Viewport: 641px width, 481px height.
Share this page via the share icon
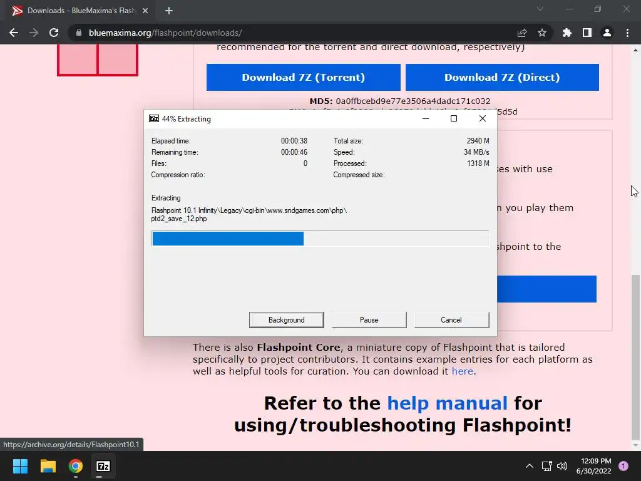pyautogui.click(x=522, y=33)
